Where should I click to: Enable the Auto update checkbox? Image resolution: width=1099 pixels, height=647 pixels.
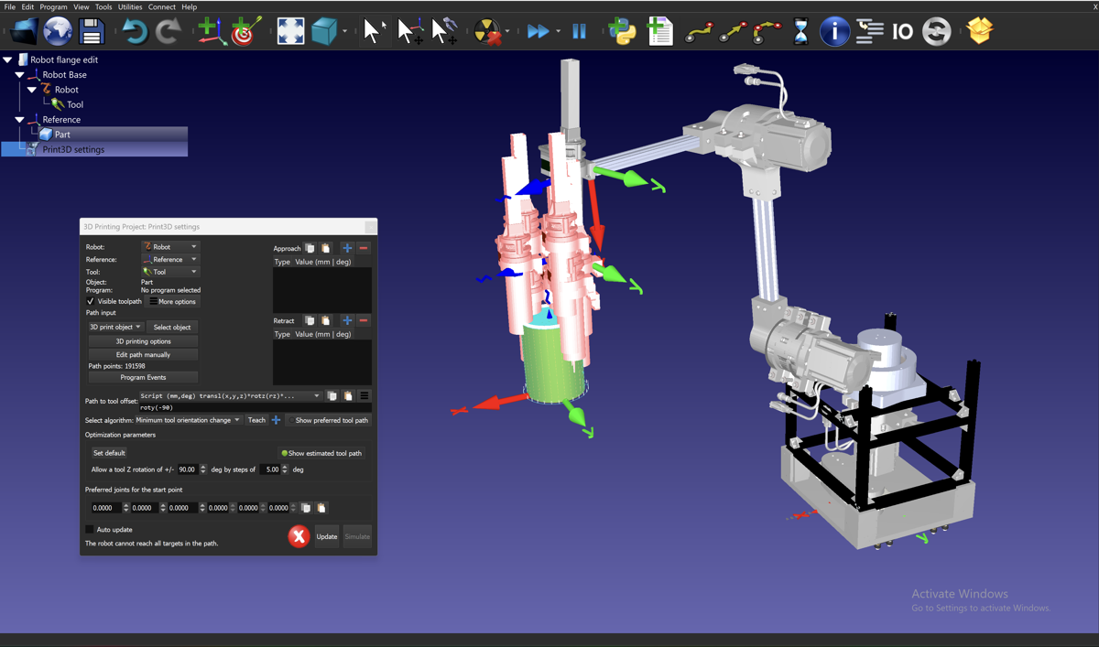[x=90, y=529]
